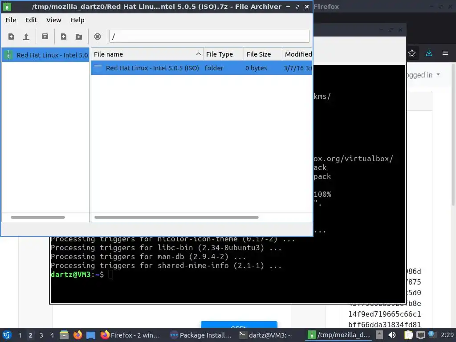Expand the 'logged in' dropdown arrow in Firefox
Image resolution: width=456 pixels, height=342 pixels.
[x=438, y=75]
